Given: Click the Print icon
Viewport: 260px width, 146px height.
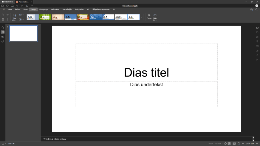Looking at the screenshot, I should [7, 6].
